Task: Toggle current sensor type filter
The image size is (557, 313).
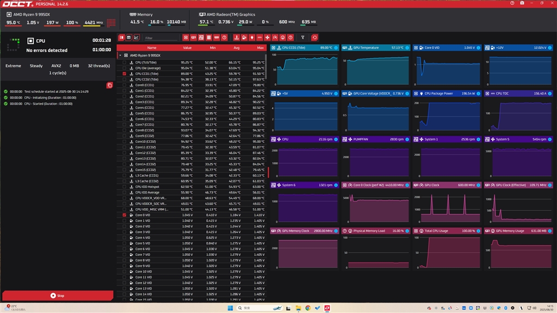Action: pyautogui.click(x=259, y=37)
